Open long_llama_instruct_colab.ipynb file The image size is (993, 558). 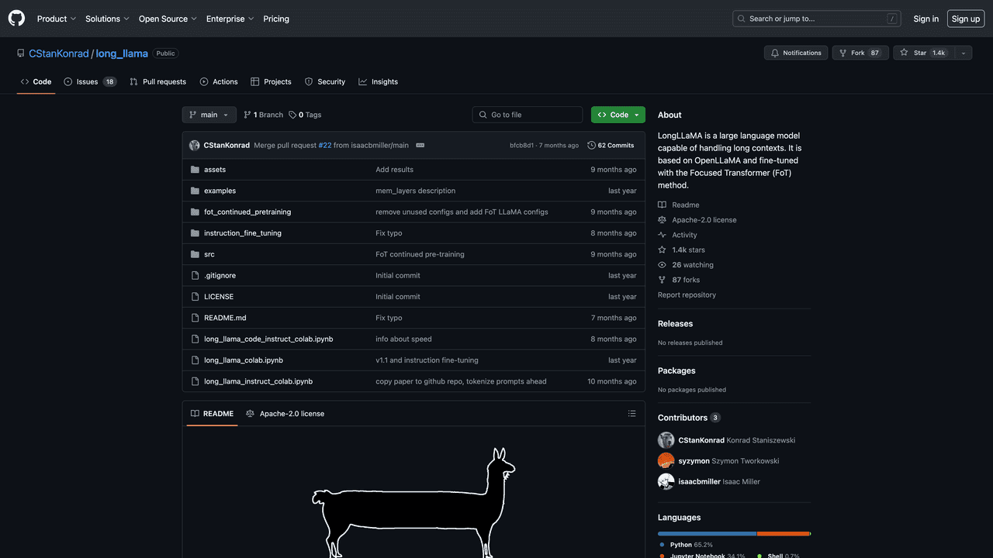258,381
